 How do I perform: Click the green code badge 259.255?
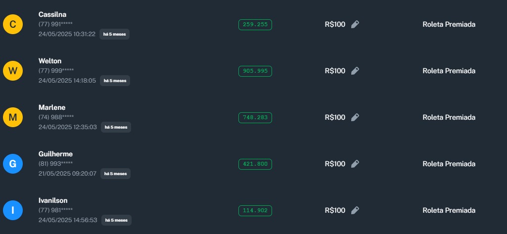point(255,24)
